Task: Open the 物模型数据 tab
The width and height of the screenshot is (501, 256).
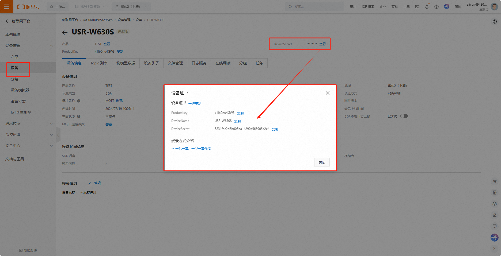Action: point(126,63)
